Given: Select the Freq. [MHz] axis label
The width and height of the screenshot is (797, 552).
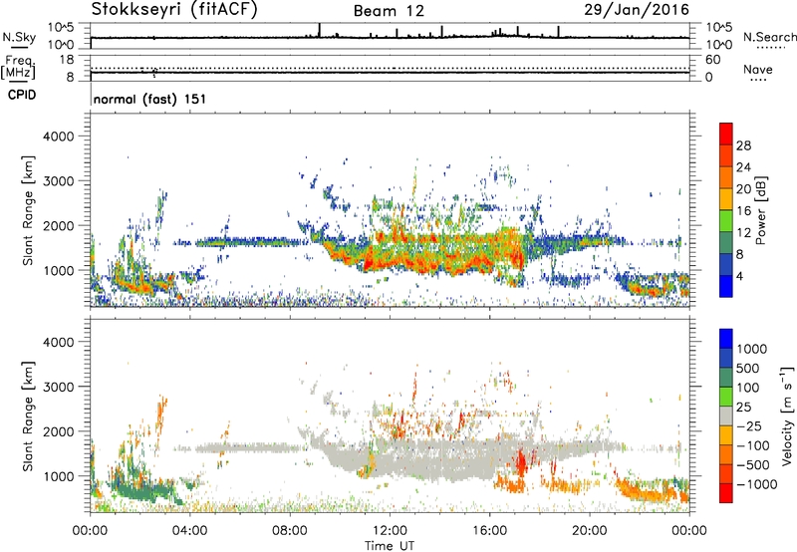Looking at the screenshot, I should pyautogui.click(x=19, y=68).
